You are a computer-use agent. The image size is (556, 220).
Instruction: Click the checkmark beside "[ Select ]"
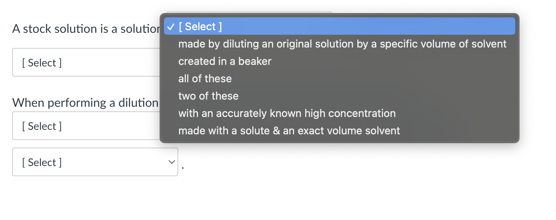(x=171, y=26)
